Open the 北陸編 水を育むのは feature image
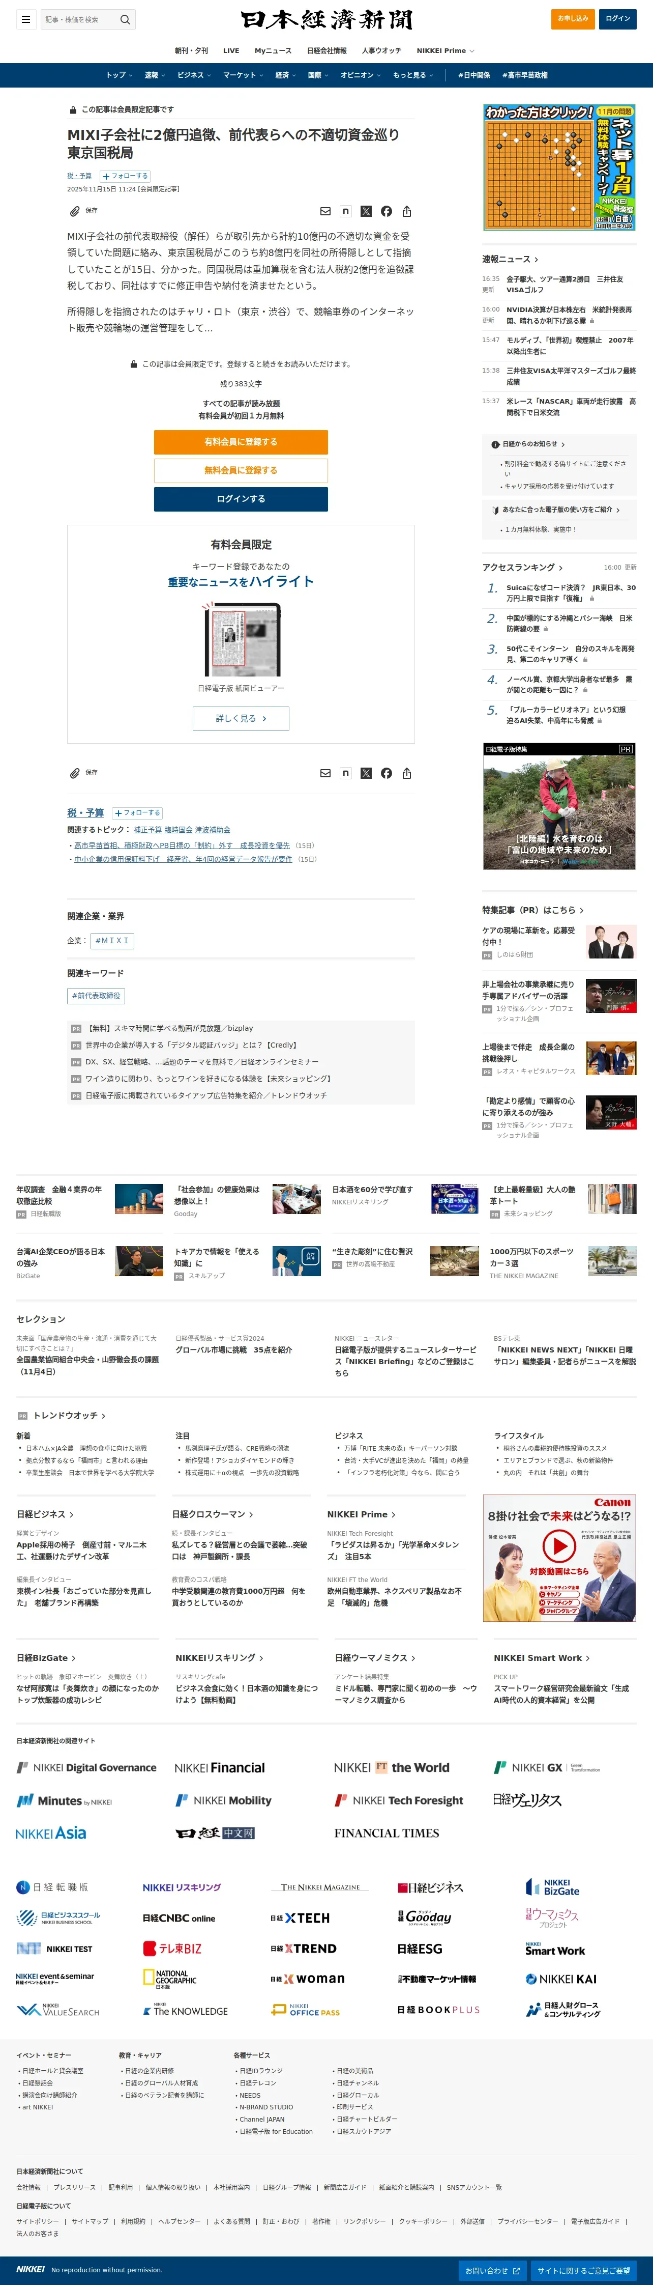This screenshot has height=2285, width=653. (x=559, y=806)
